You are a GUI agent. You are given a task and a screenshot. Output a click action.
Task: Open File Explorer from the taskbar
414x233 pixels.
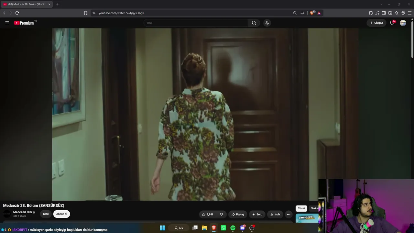(x=204, y=228)
